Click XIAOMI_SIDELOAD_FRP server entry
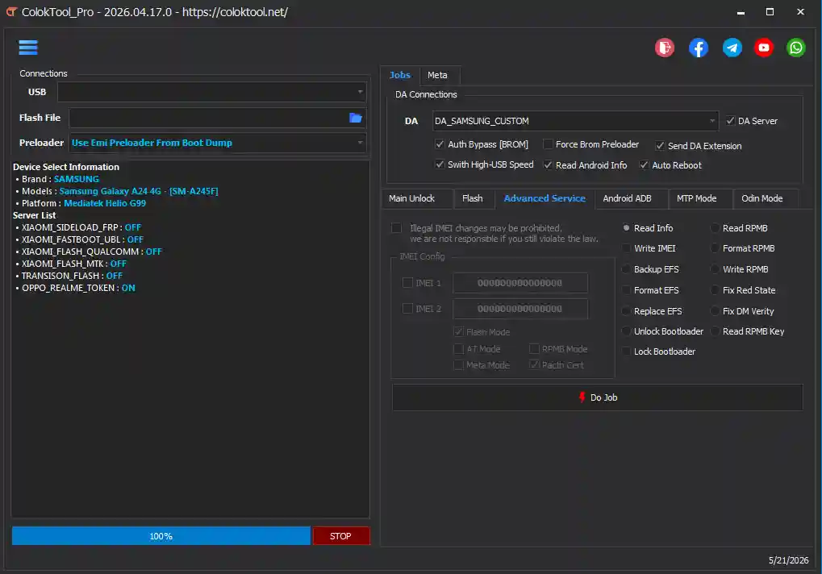 81,227
